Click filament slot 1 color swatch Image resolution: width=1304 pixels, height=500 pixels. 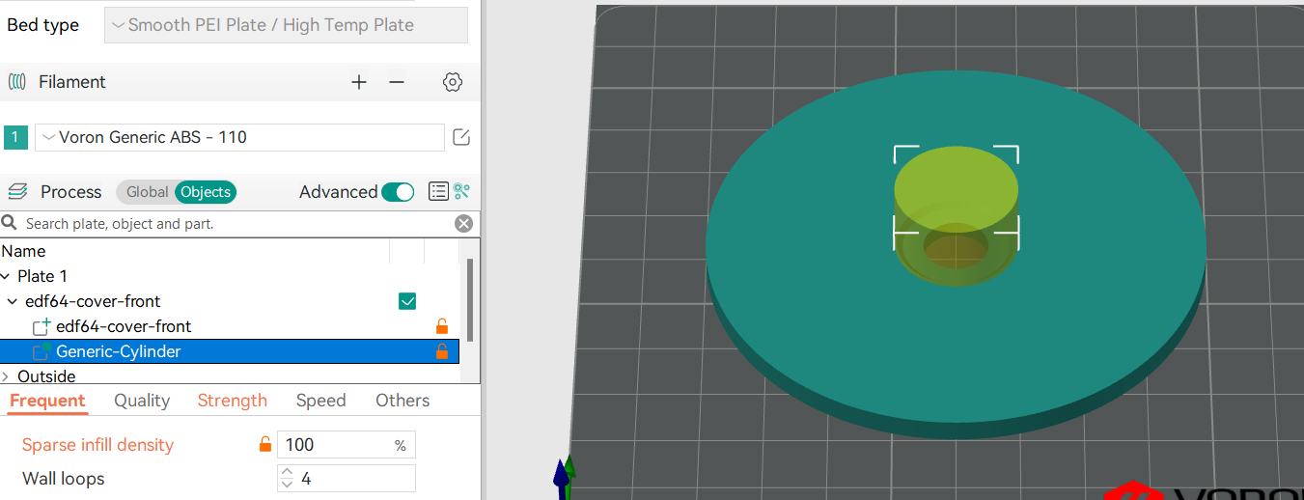point(15,137)
